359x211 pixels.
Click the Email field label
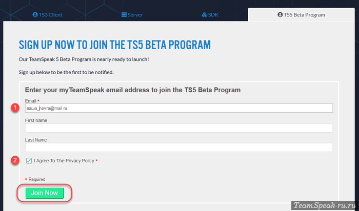tap(30, 101)
